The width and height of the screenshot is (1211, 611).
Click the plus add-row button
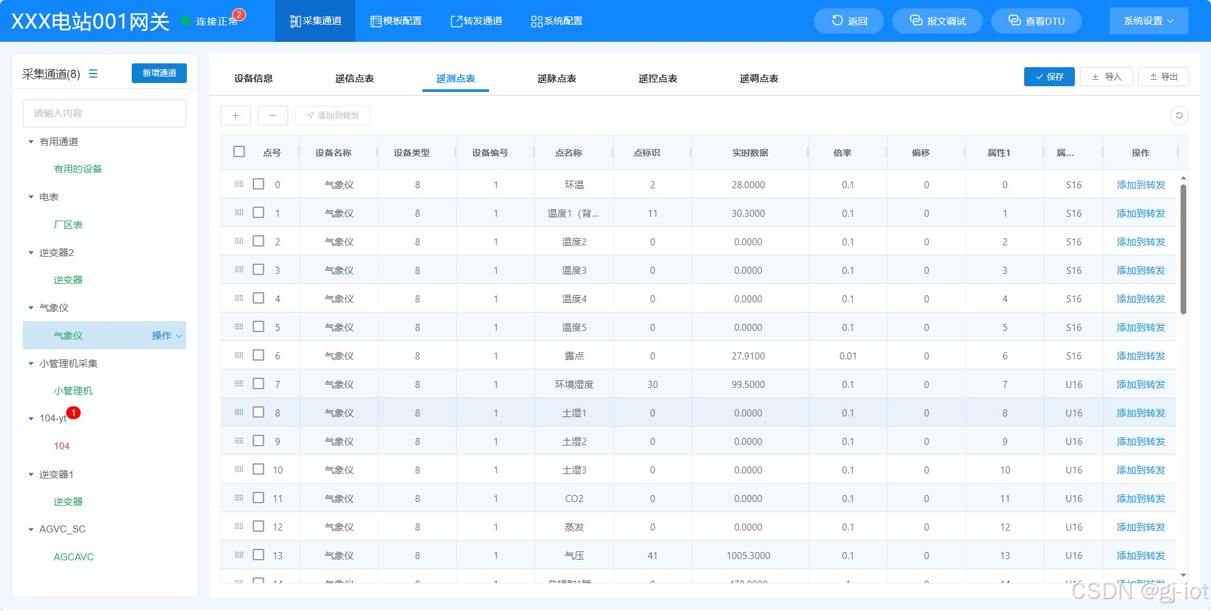click(236, 115)
